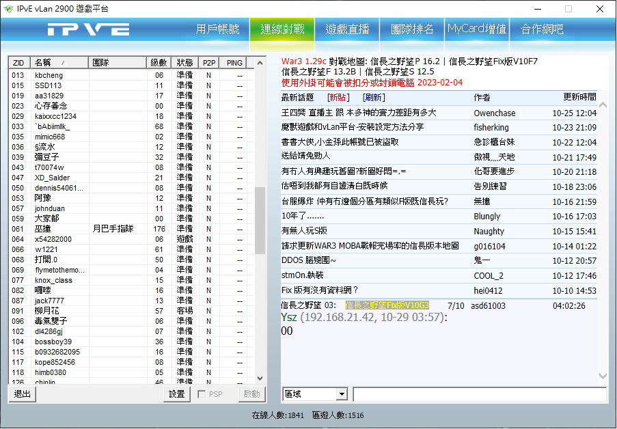Open the 用戶帳號 tab
The image size is (617, 429).
point(217,29)
